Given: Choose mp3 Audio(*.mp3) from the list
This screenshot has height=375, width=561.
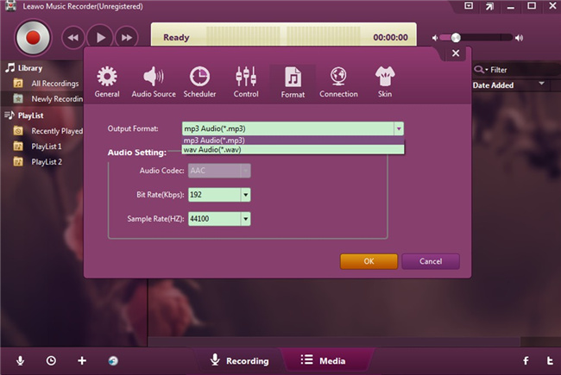Looking at the screenshot, I should click(293, 141).
